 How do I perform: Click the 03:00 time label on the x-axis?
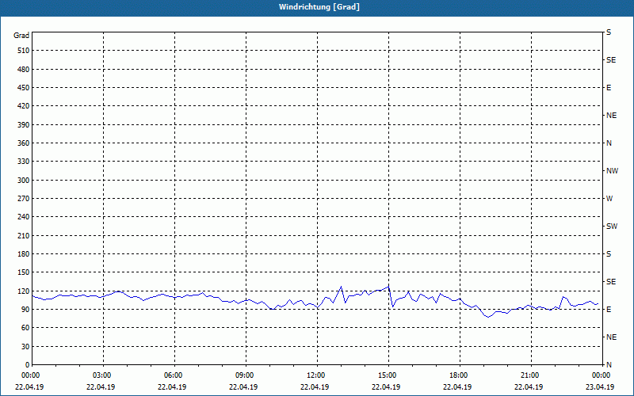click(x=104, y=375)
